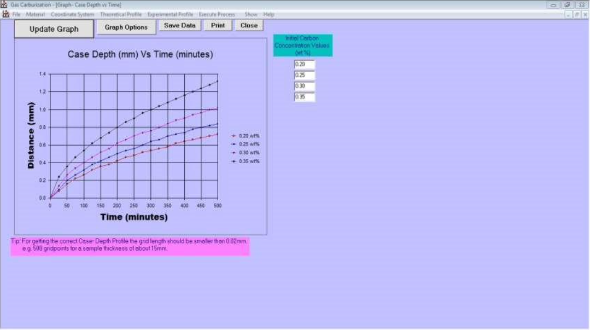Click the 0.35 carbon concentration input box

click(x=304, y=97)
